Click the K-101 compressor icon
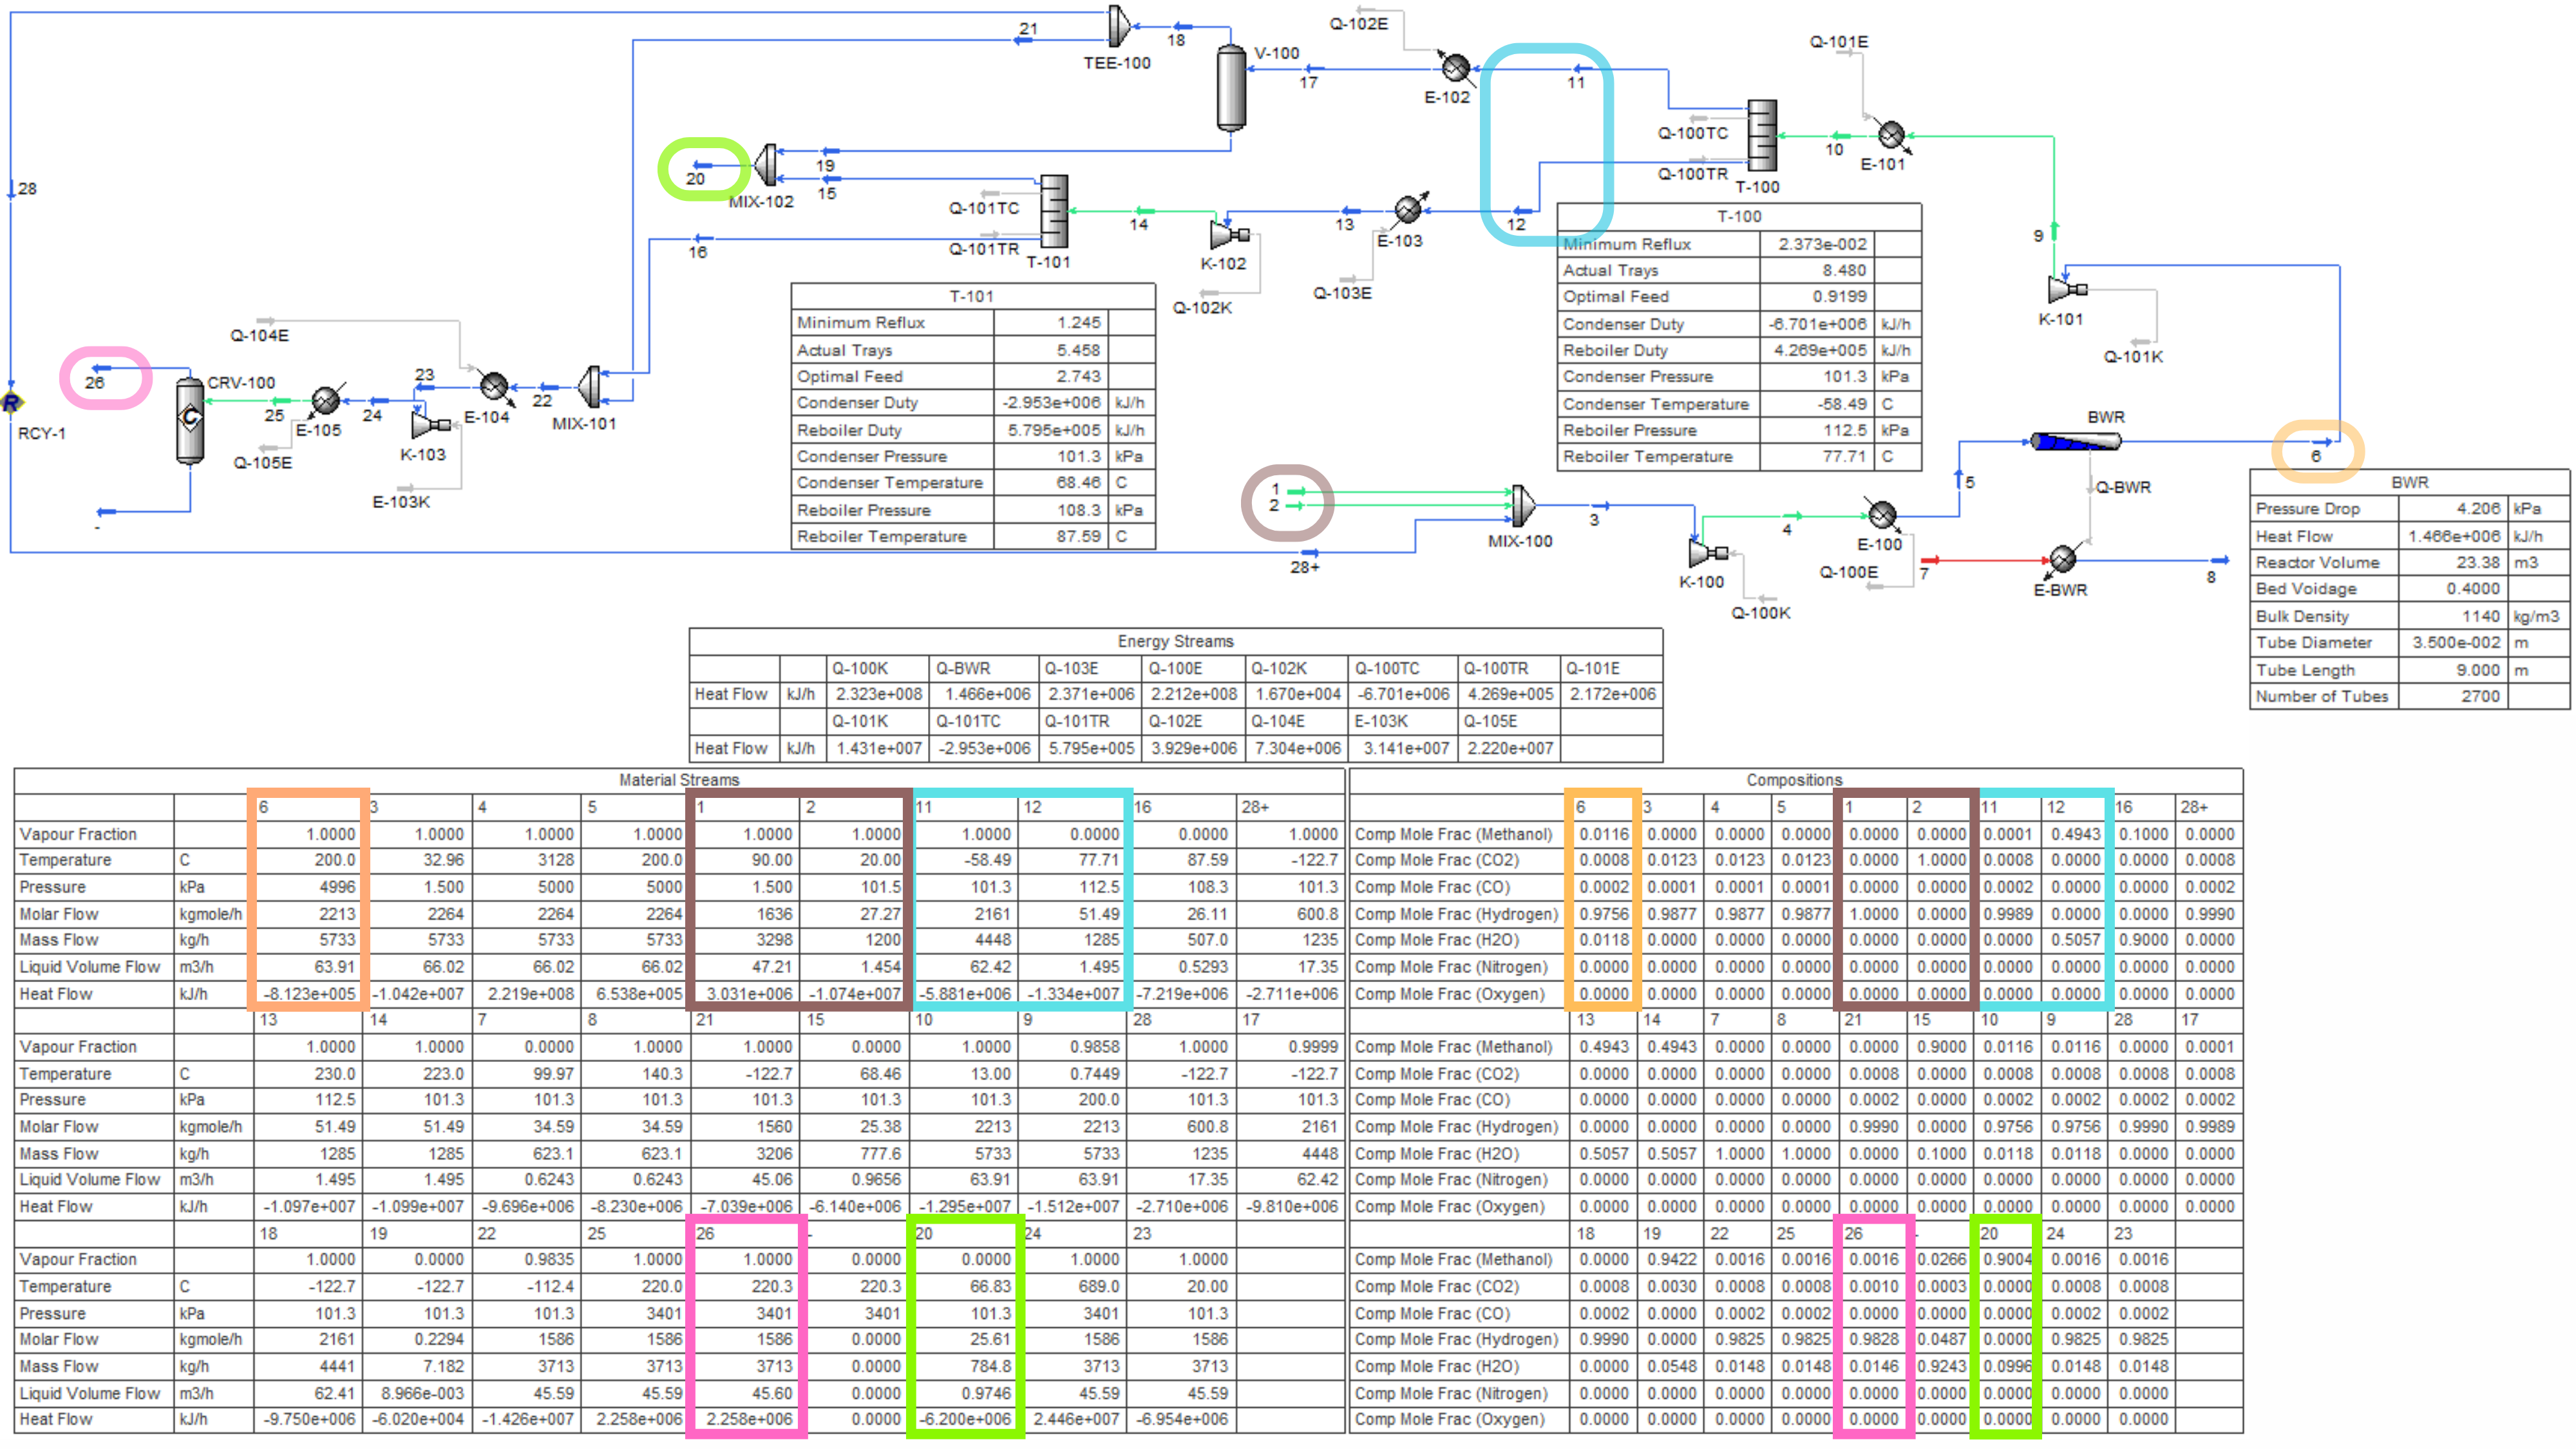 pyautogui.click(x=2067, y=290)
